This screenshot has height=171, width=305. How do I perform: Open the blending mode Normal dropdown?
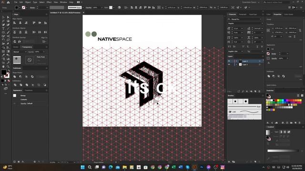pyautogui.click(x=20, y=52)
